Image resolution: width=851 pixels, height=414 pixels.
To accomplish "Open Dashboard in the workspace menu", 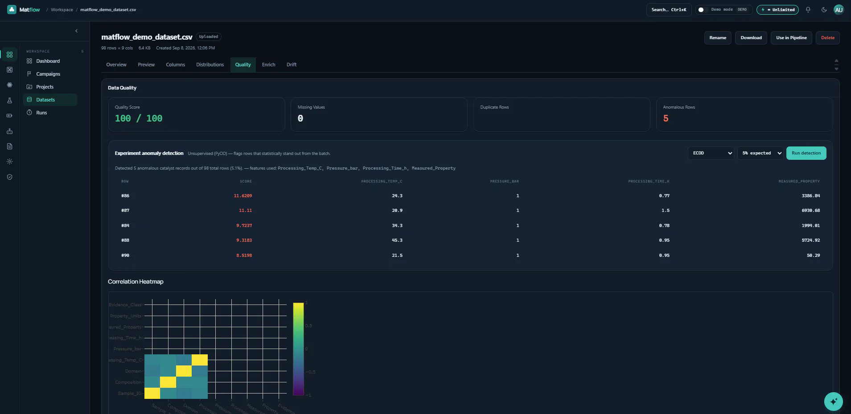I will point(50,61).
